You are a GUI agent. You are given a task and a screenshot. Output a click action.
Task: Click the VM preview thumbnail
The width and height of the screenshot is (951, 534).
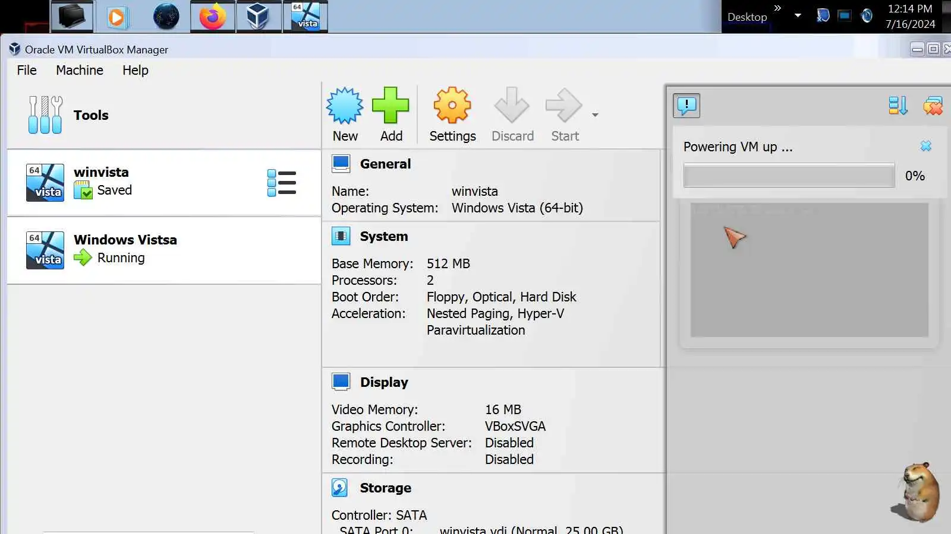809,270
